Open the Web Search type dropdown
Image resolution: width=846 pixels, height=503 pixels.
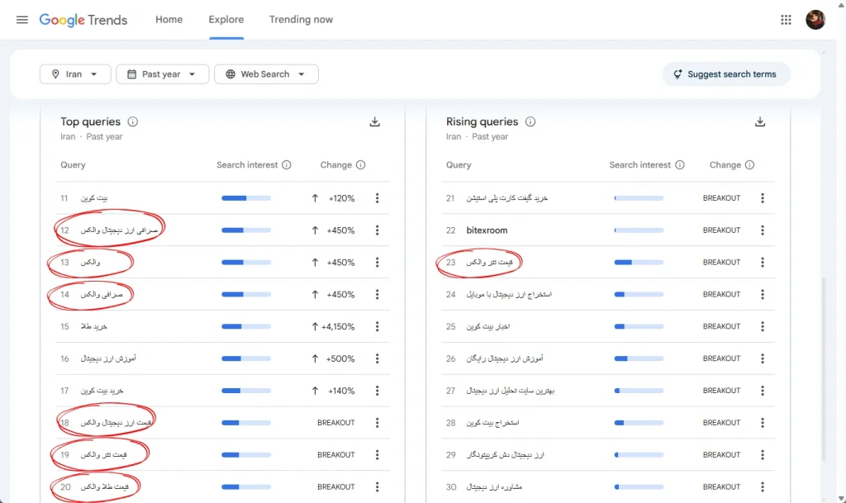point(266,74)
